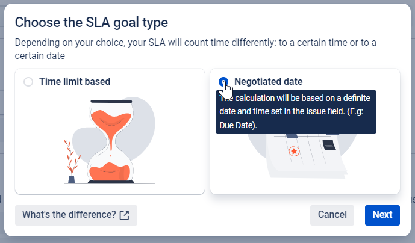Click the dialog title Choose the SLA goal type
This screenshot has width=415, height=243.
(92, 22)
